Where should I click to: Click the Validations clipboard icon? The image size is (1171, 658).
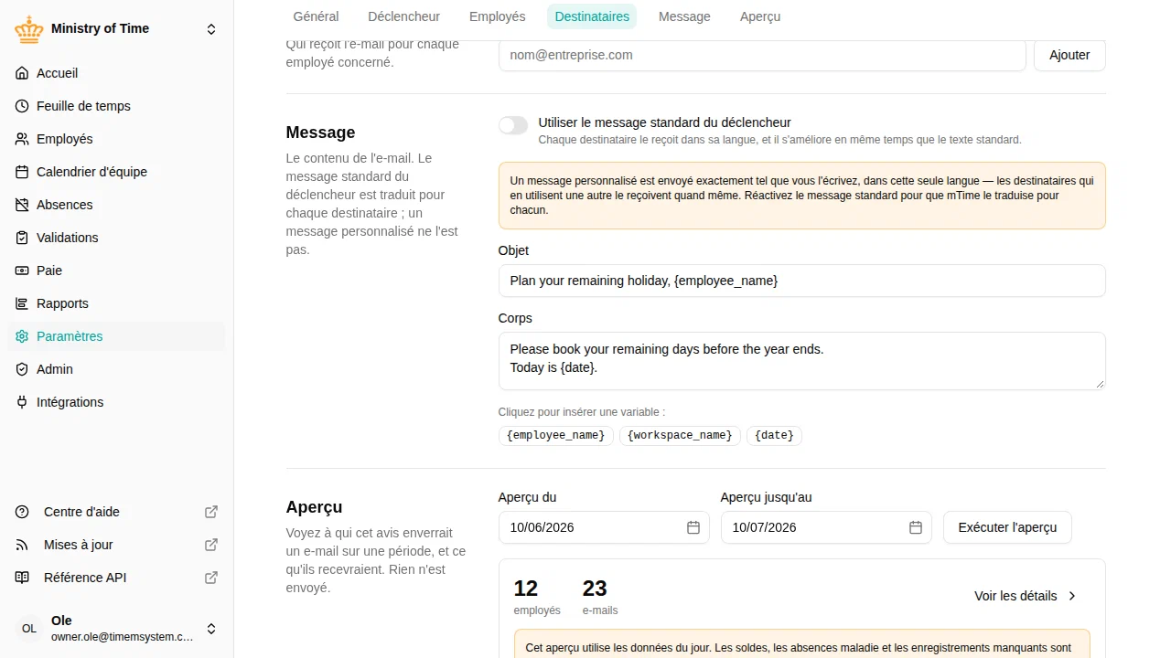(22, 238)
